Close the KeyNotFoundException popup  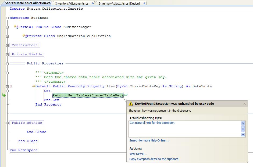click(x=244, y=104)
